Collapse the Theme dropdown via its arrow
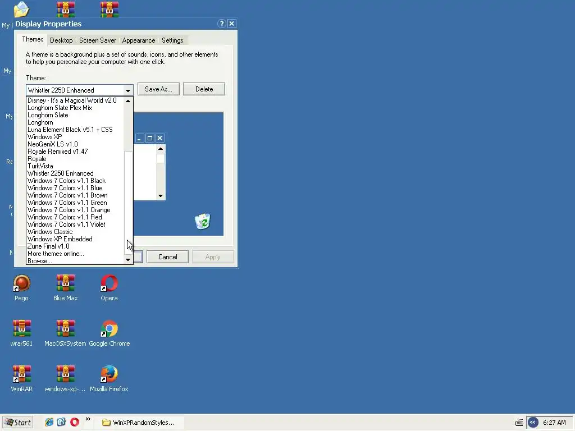 click(128, 90)
